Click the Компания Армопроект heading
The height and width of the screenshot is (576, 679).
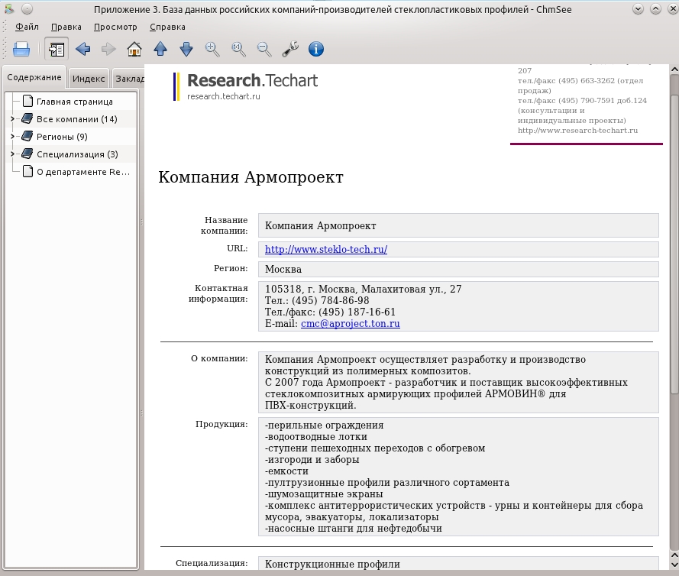(x=251, y=177)
